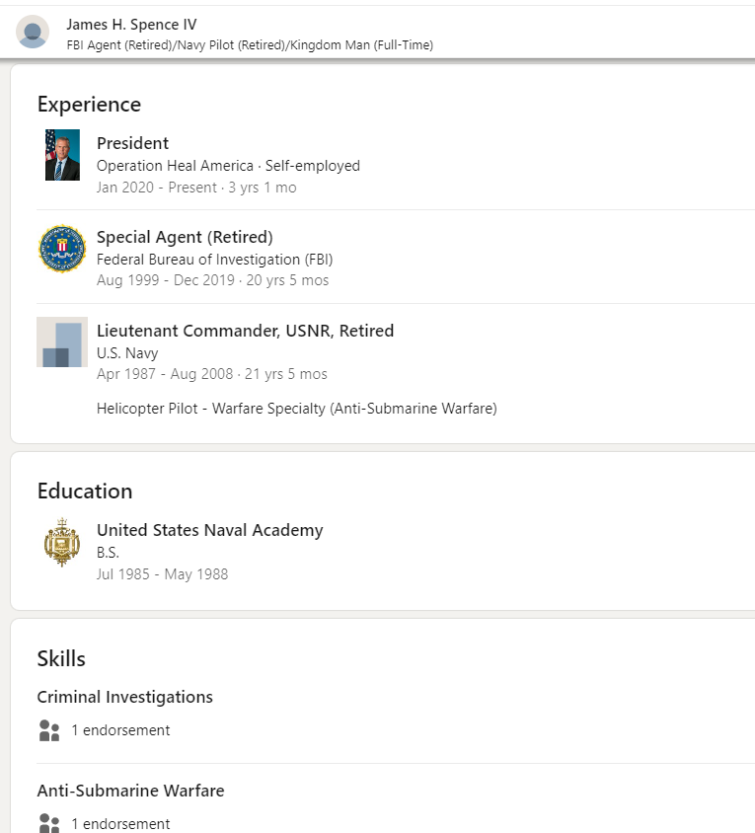This screenshot has height=833, width=755.
Task: Click the U.S. Navy placeholder company icon
Action: point(62,342)
